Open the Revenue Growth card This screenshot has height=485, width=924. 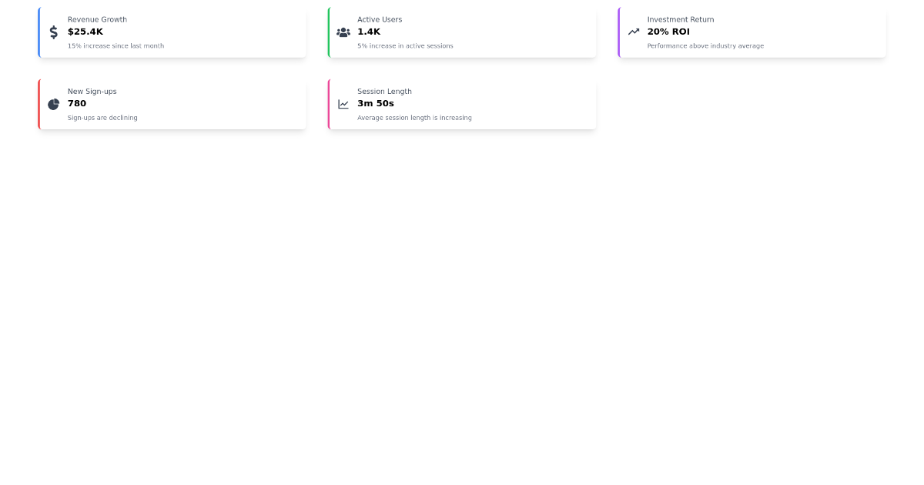pos(172,32)
